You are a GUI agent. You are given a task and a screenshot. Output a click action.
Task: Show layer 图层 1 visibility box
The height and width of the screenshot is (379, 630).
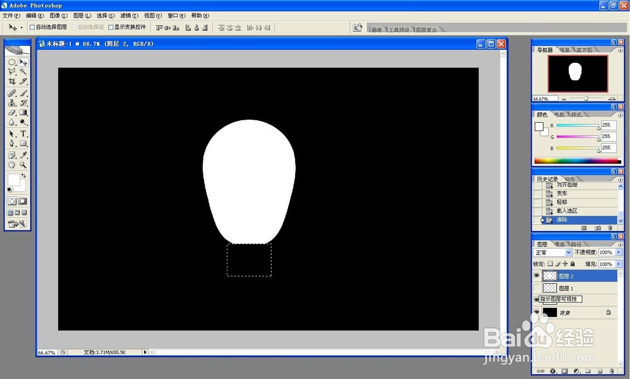[537, 288]
